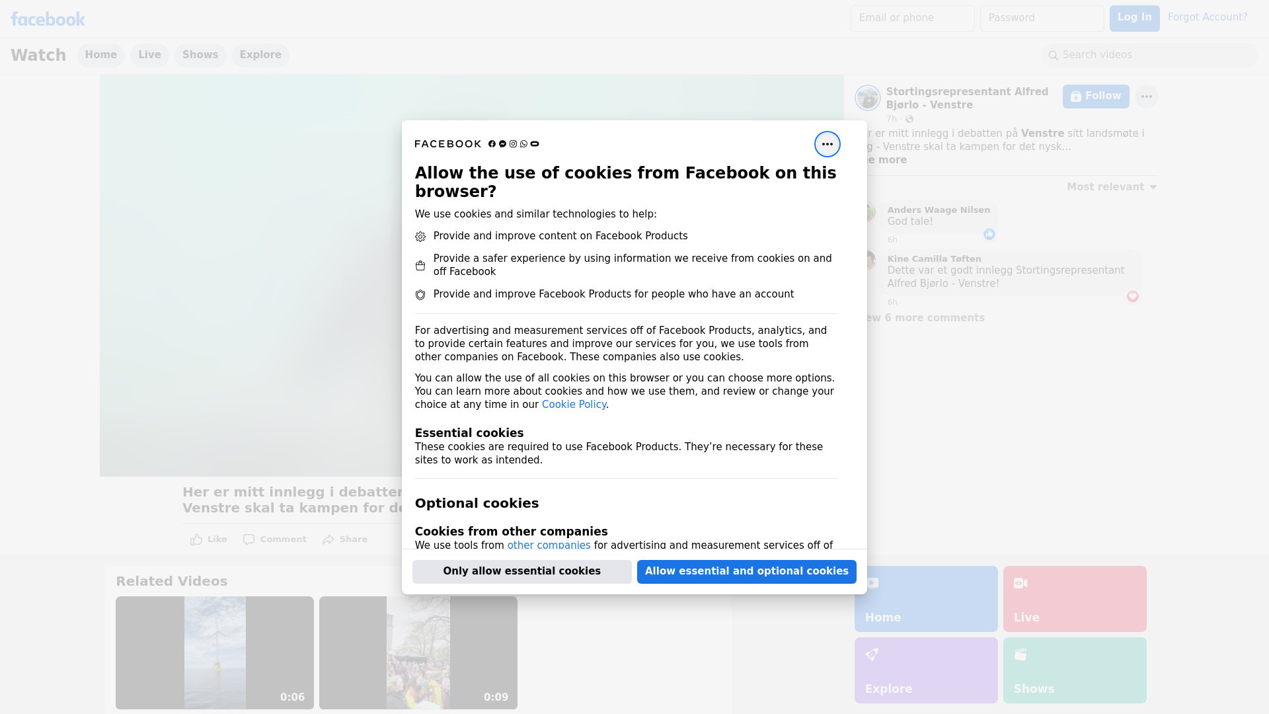Follow the other companies link

coord(549,545)
